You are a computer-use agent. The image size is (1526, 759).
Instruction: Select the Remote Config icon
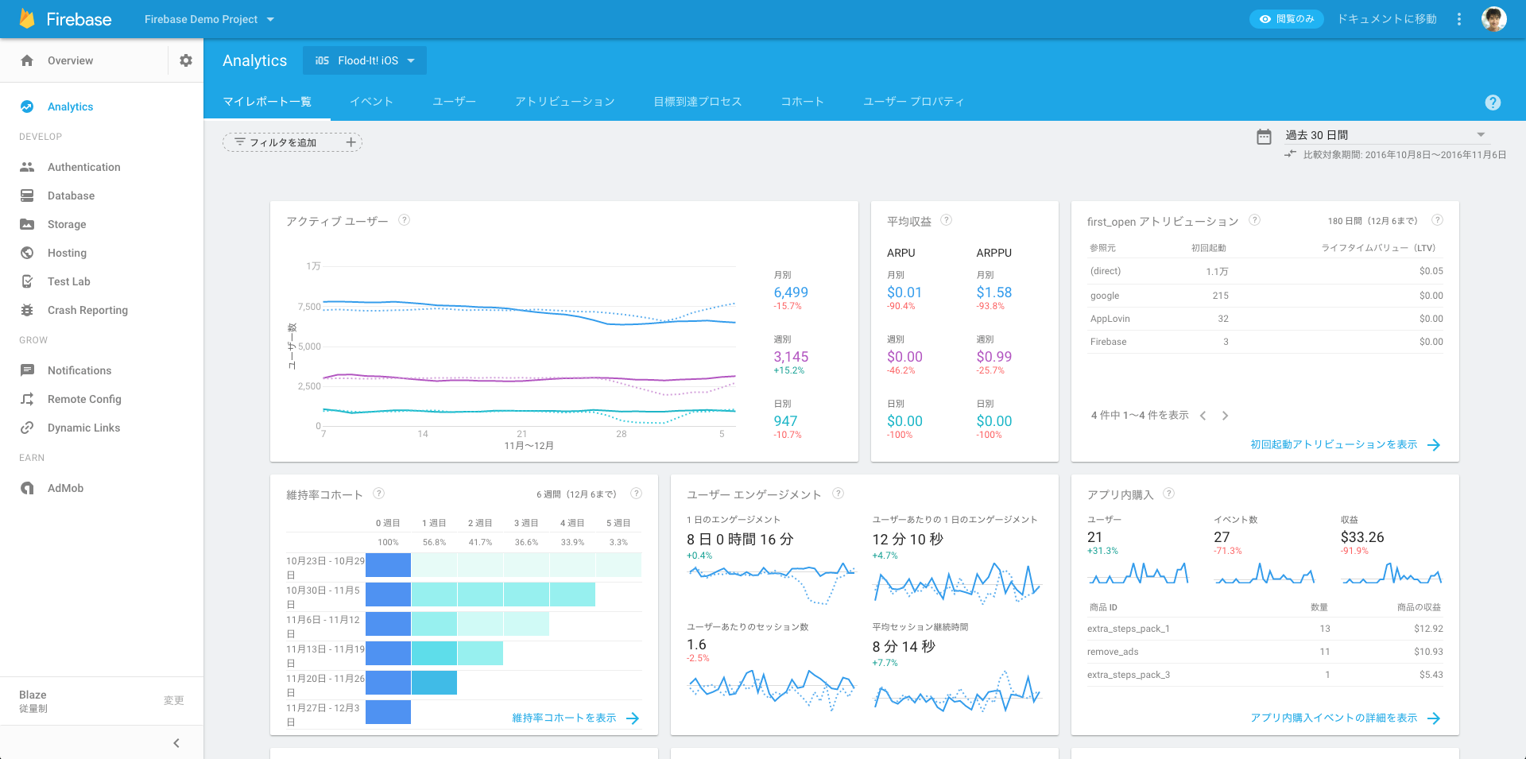(x=27, y=399)
